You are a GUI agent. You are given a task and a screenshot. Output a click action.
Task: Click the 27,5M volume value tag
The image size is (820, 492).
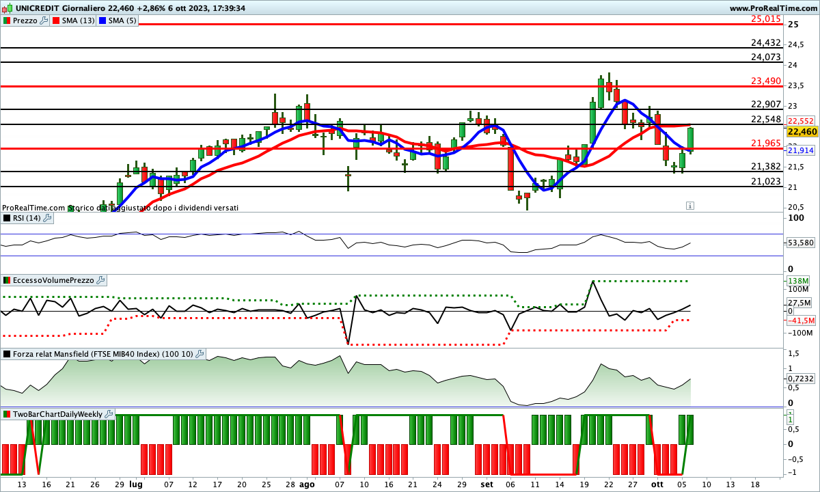[800, 303]
